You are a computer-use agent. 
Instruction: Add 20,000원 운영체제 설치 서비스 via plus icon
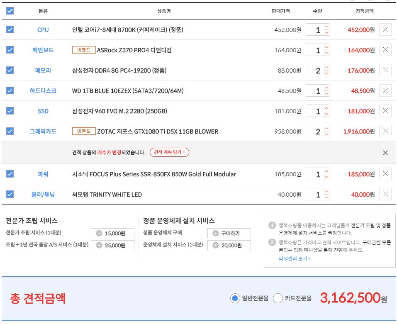point(215,245)
